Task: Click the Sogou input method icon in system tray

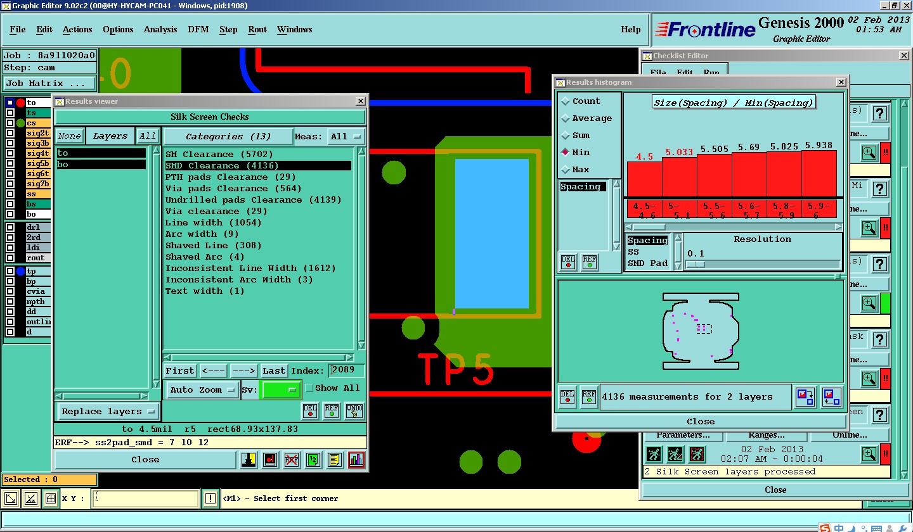Action: (824, 528)
